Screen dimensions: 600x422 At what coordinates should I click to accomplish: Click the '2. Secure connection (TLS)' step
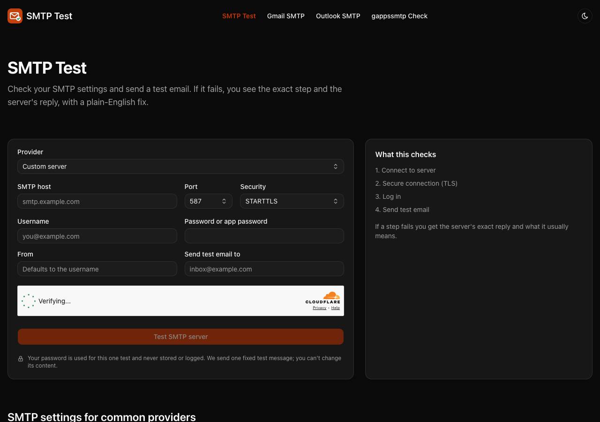coord(416,183)
